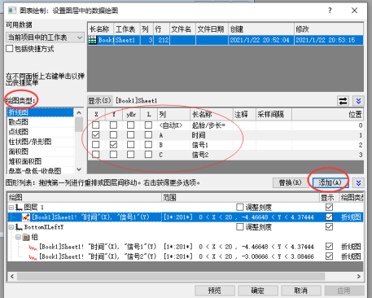
Task: Check X checkbox for <自动X> row
Action: click(x=96, y=125)
